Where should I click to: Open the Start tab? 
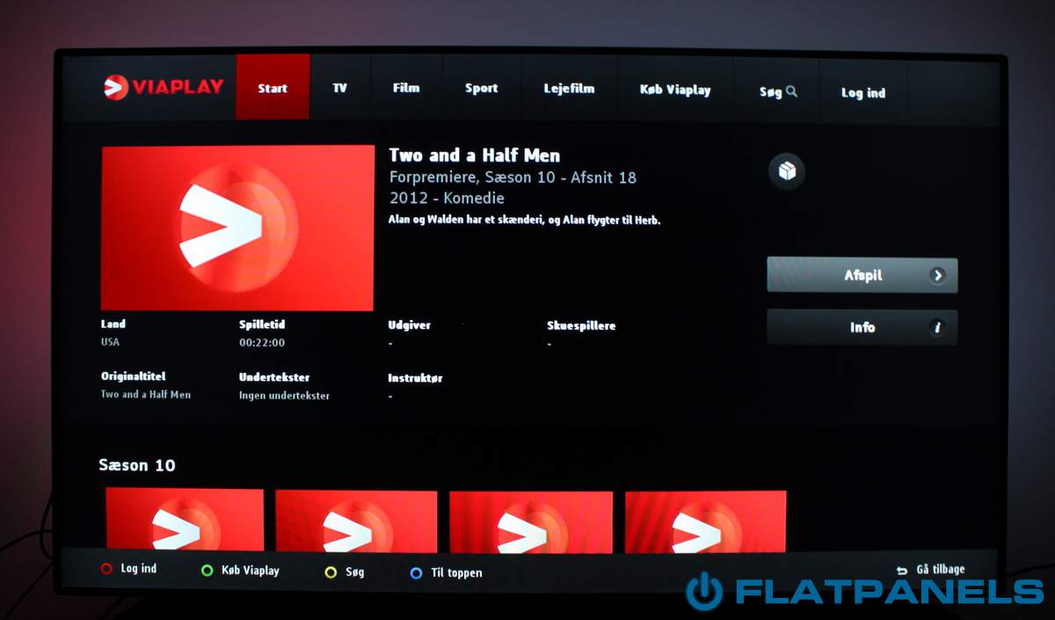(273, 87)
